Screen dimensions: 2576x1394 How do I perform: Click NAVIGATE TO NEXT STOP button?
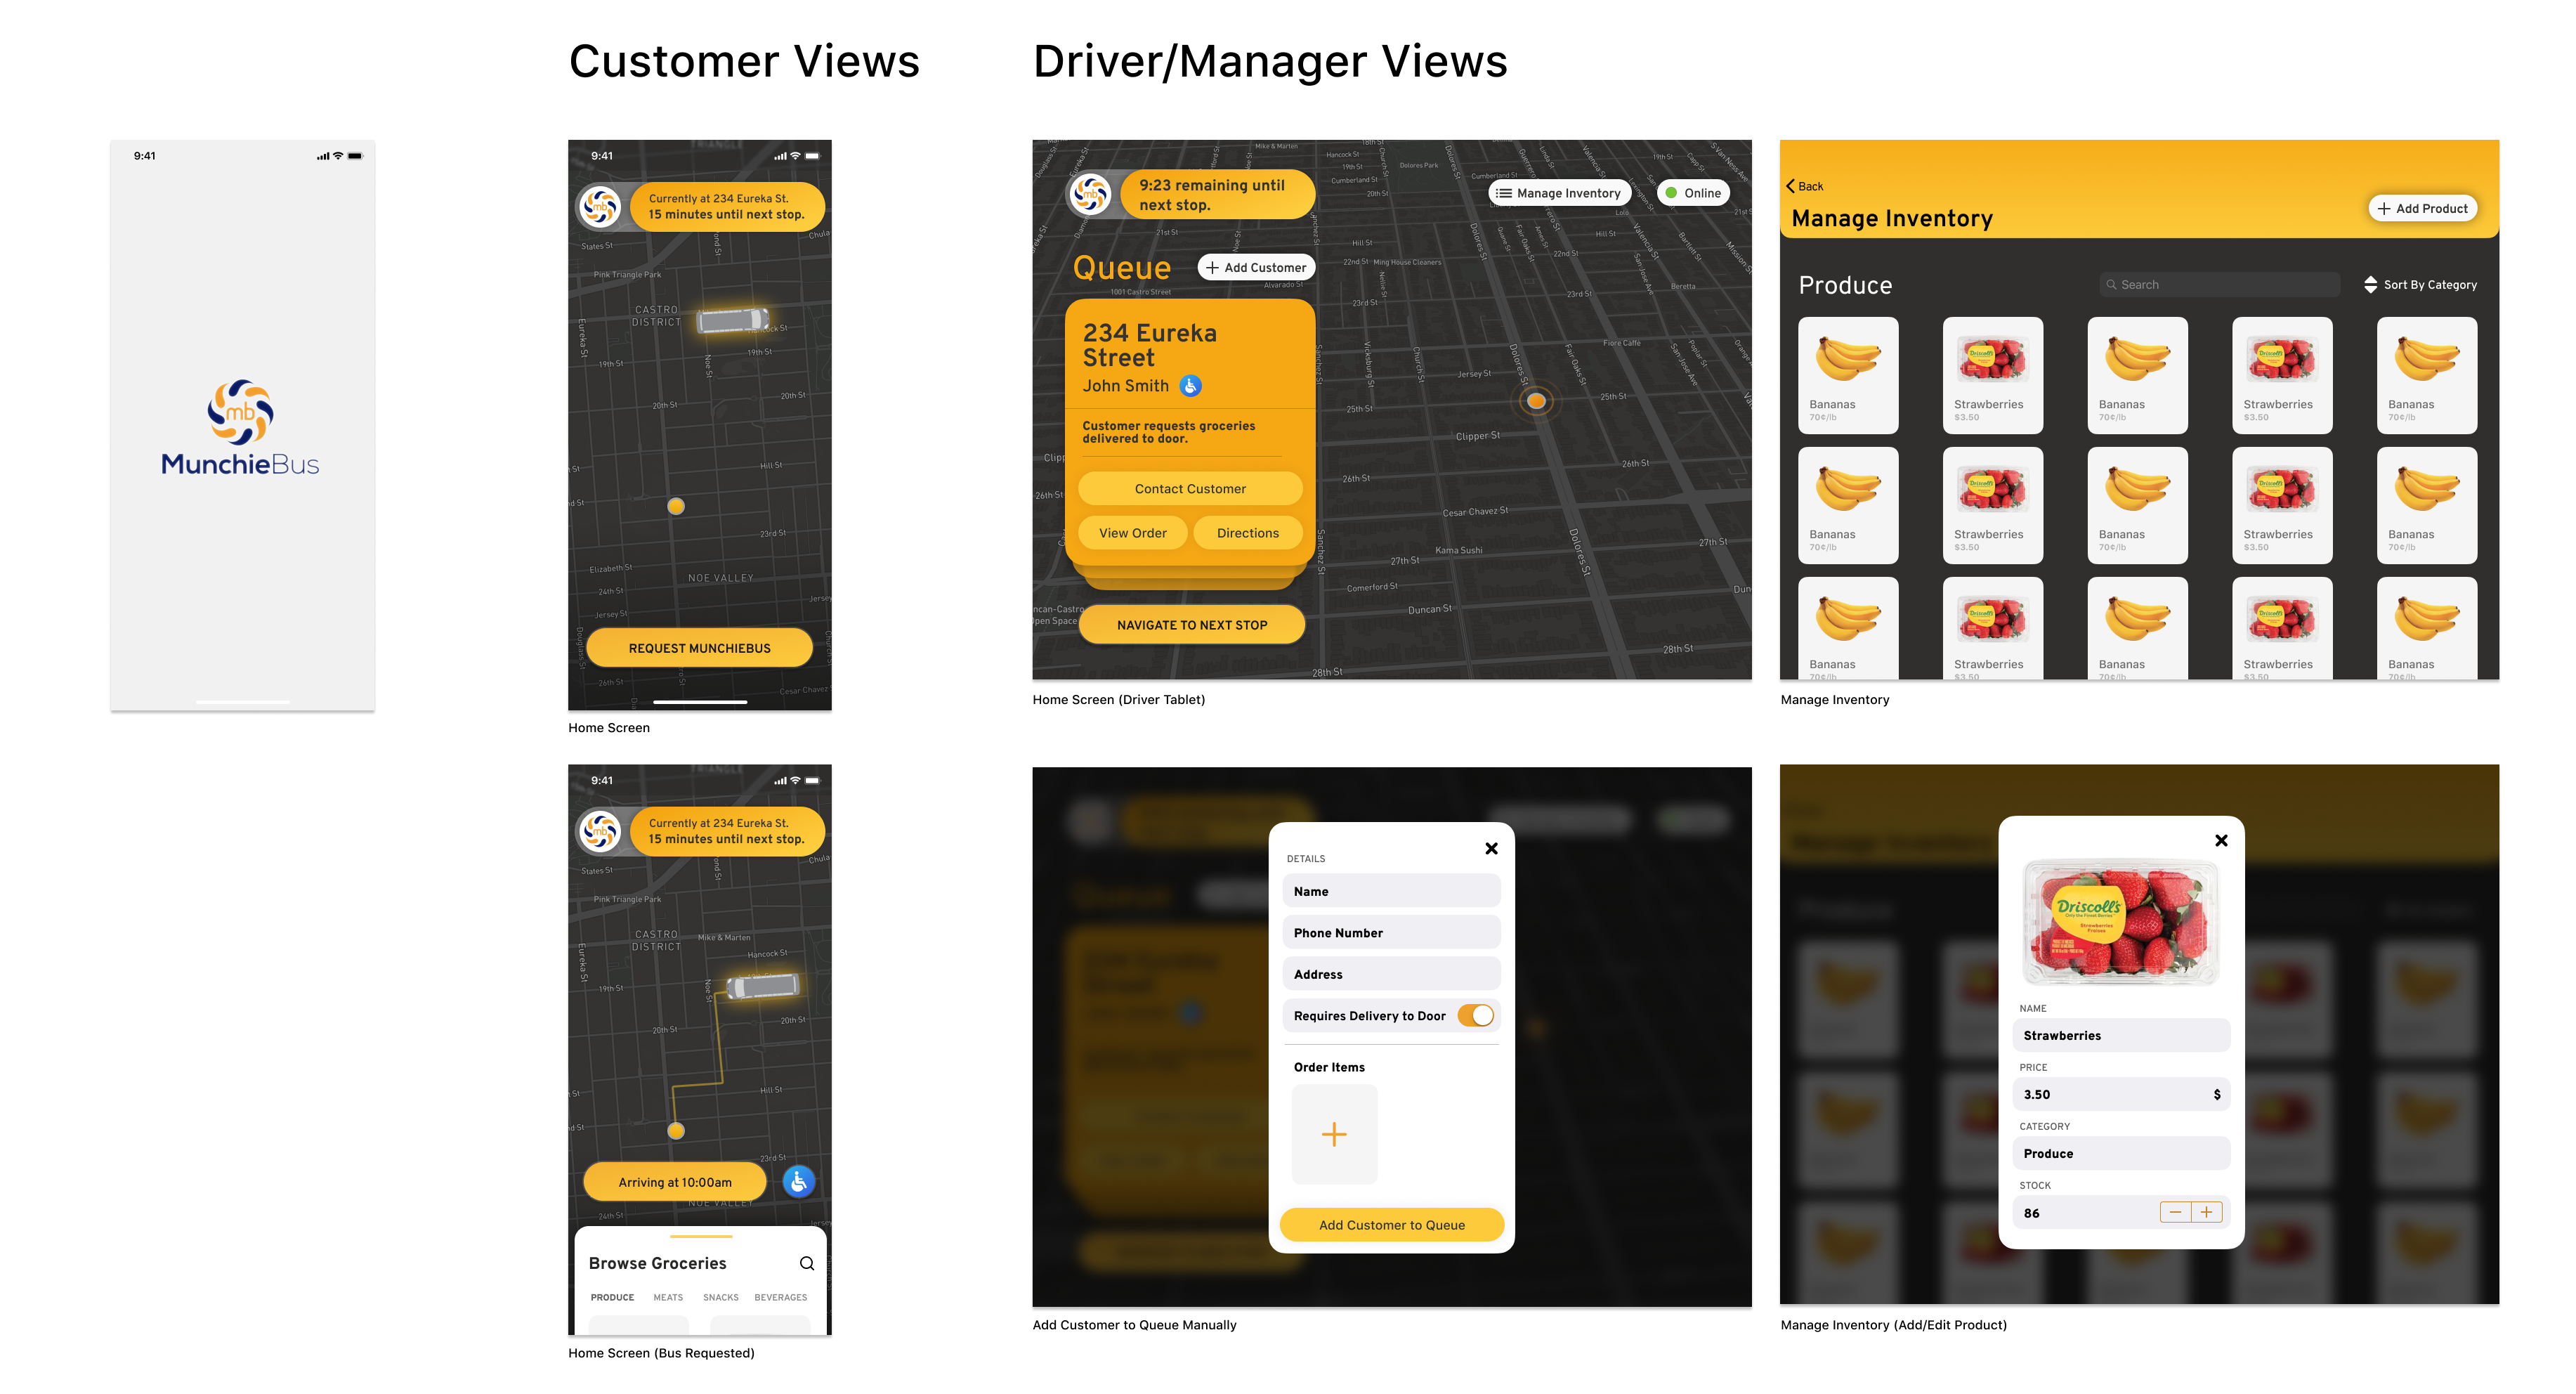(1192, 625)
